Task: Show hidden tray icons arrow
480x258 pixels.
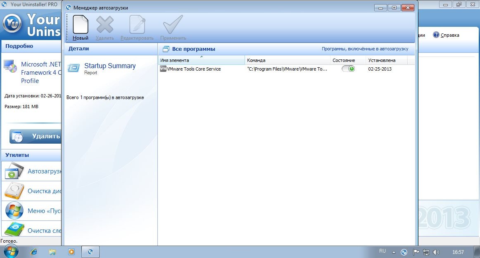Action: [394, 252]
